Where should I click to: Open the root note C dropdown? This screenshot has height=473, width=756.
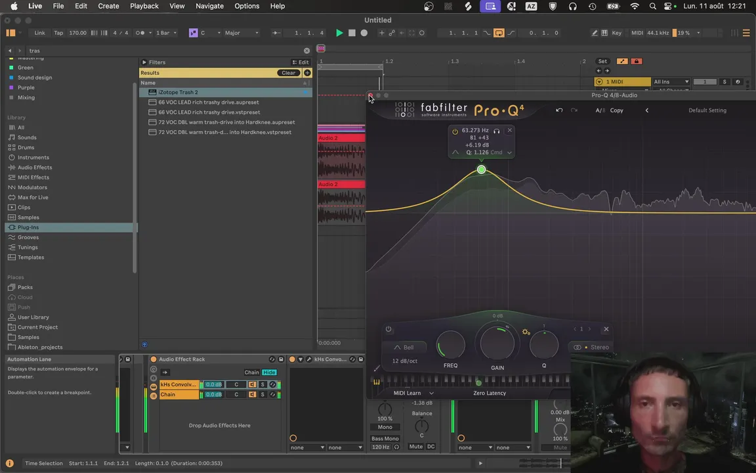[x=210, y=33]
